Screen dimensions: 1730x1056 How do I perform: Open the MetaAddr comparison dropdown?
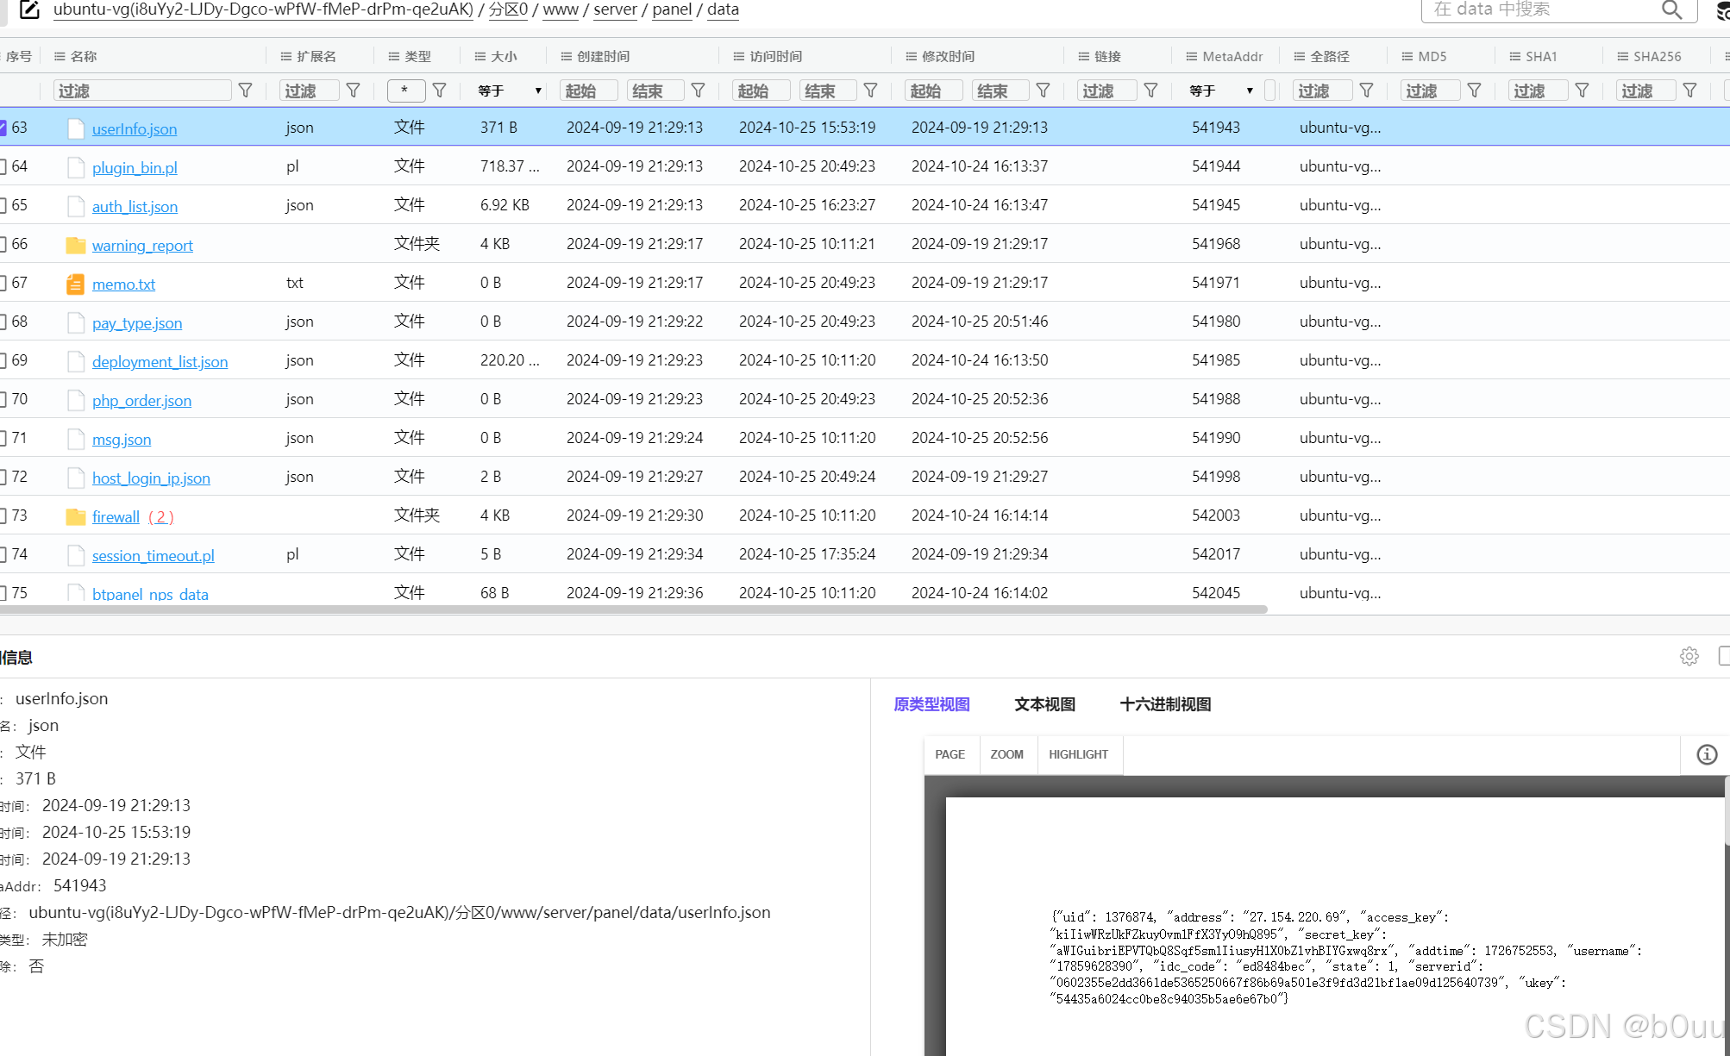click(x=1221, y=91)
